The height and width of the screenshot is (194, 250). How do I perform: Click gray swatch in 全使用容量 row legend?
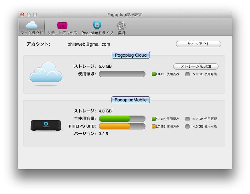[188, 119]
